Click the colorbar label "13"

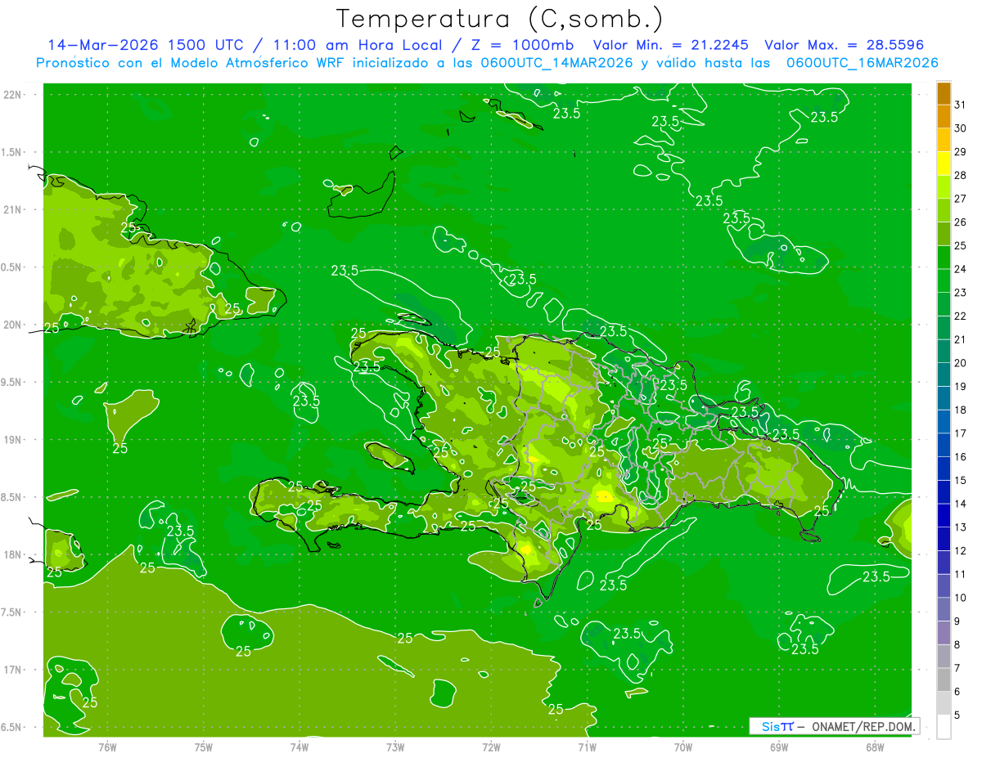coord(961,527)
